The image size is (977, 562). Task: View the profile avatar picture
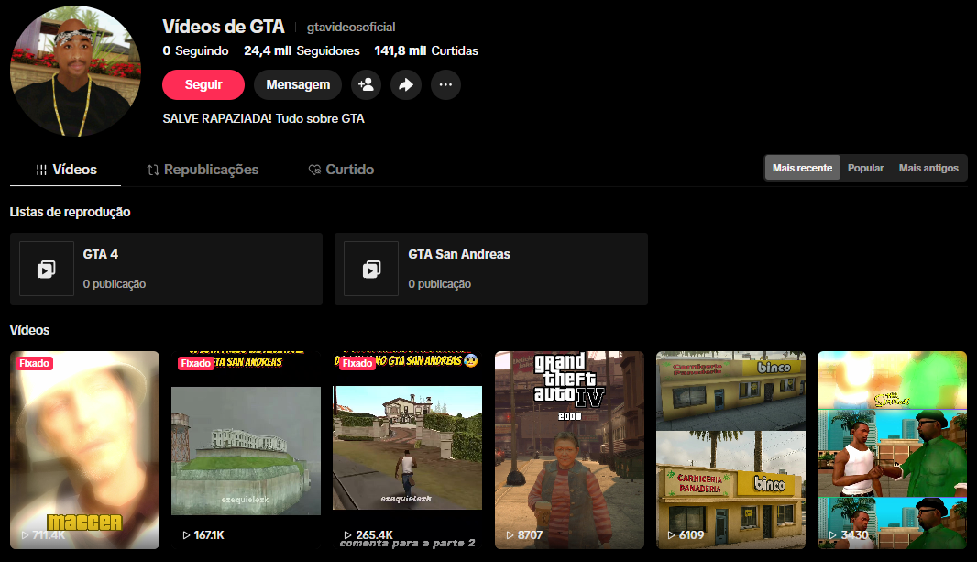[75, 71]
